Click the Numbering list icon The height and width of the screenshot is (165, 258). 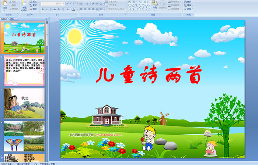pyautogui.click(x=88, y=3)
